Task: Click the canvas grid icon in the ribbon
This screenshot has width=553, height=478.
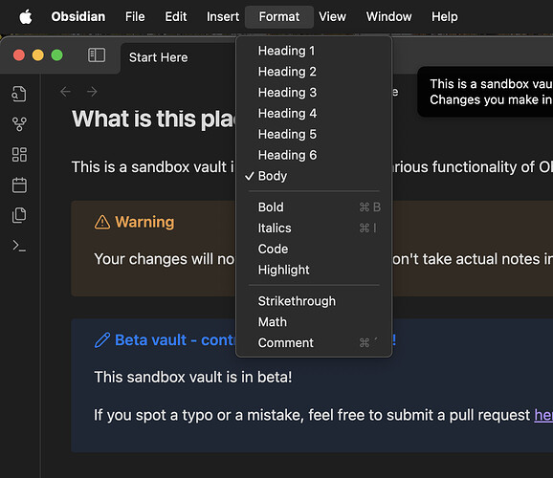Action: point(19,155)
